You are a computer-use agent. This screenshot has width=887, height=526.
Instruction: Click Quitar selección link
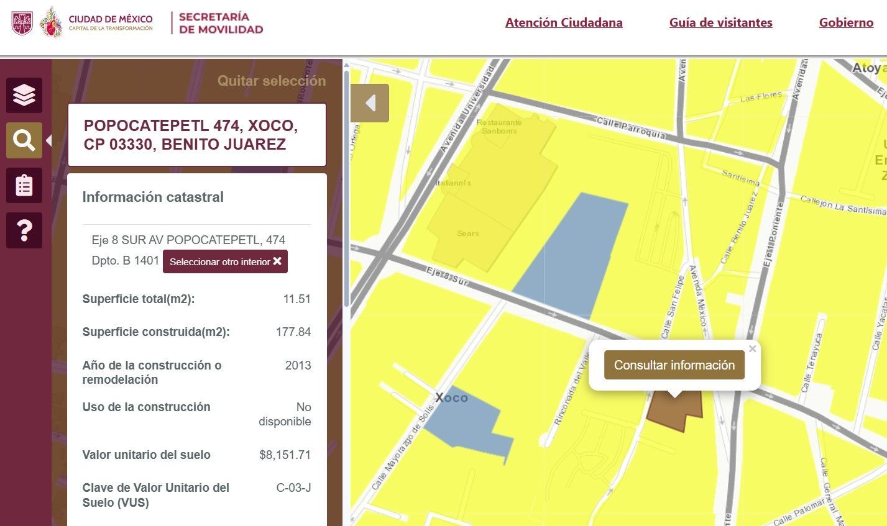272,81
